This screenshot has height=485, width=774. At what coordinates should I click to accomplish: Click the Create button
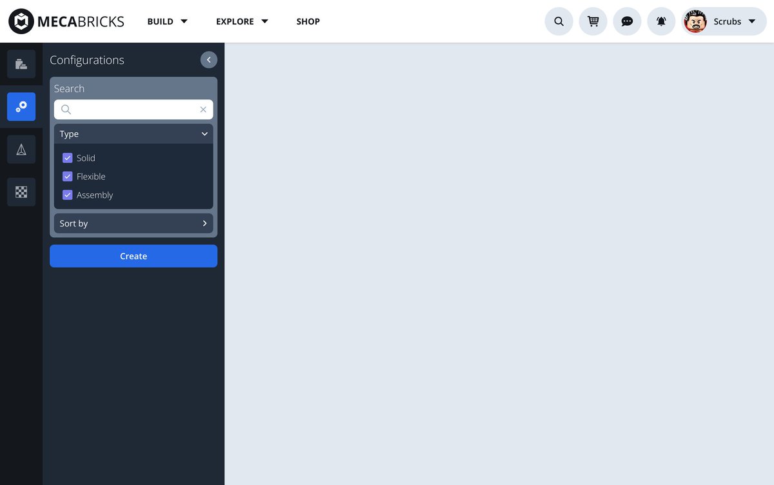(x=134, y=256)
